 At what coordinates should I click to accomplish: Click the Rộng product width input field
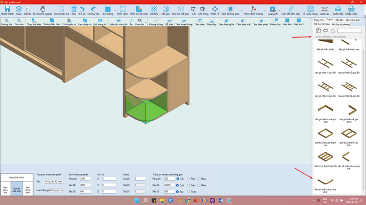[85, 179]
